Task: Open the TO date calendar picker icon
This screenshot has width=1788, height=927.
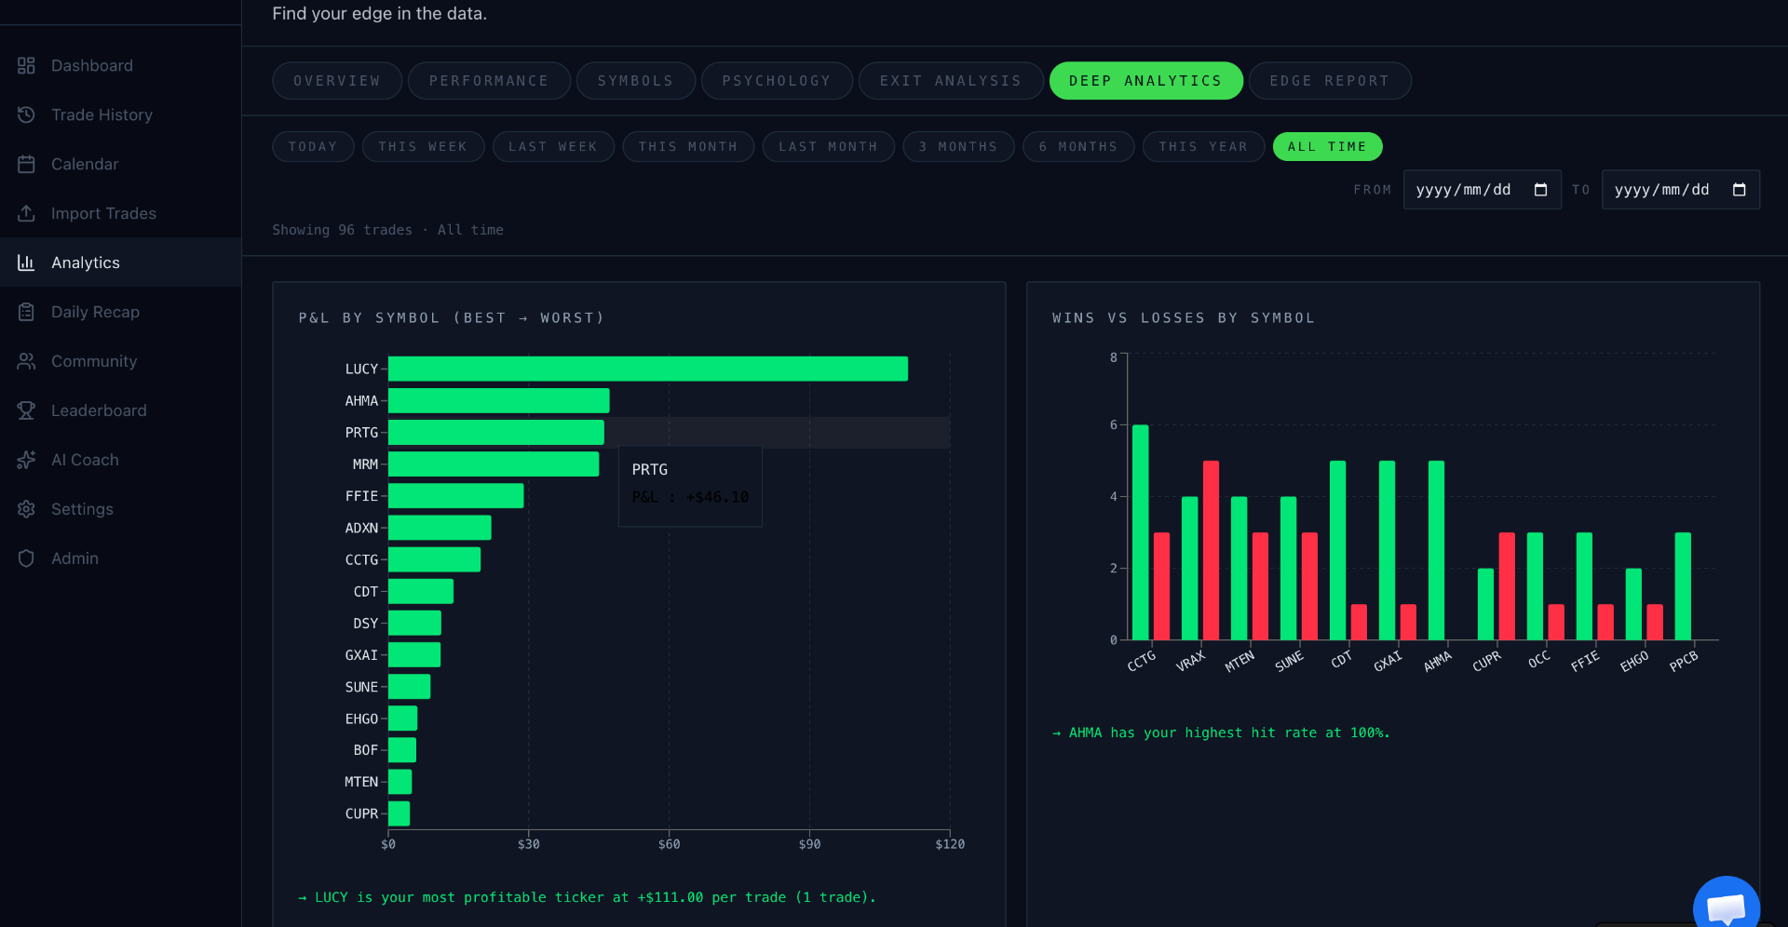Action: click(x=1739, y=190)
